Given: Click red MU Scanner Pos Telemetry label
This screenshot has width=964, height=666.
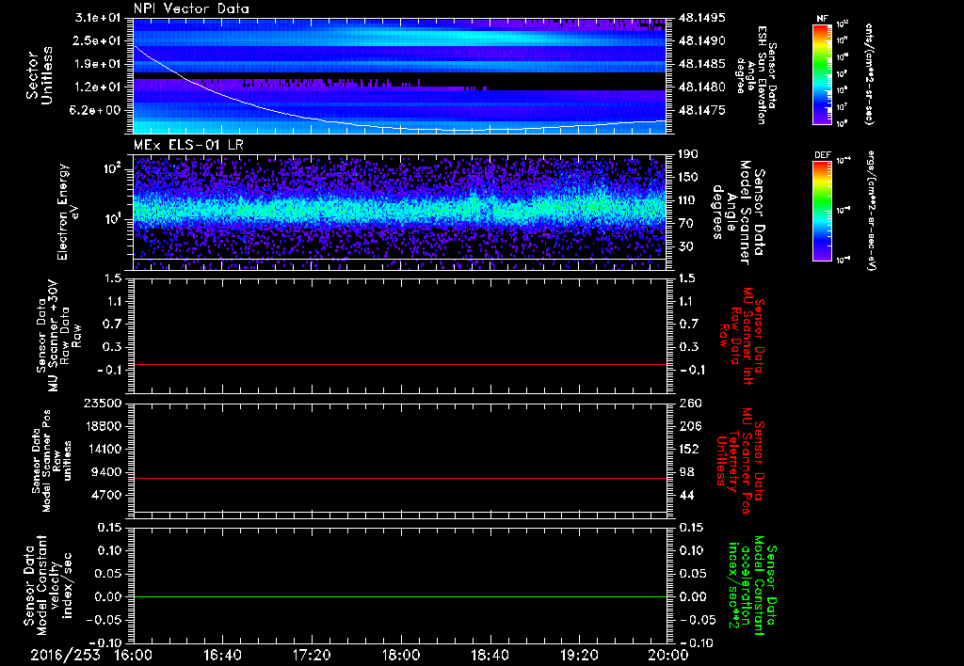Looking at the screenshot, I should [740, 461].
